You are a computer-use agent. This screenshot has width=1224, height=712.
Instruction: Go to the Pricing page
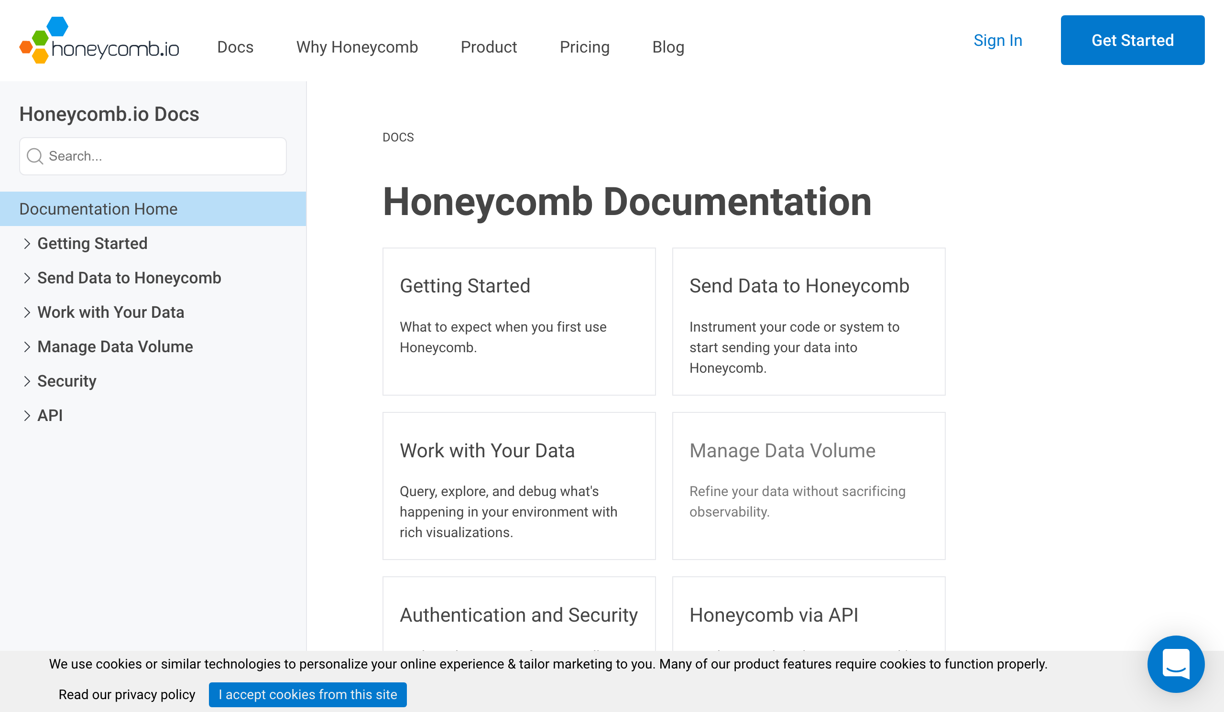584,47
